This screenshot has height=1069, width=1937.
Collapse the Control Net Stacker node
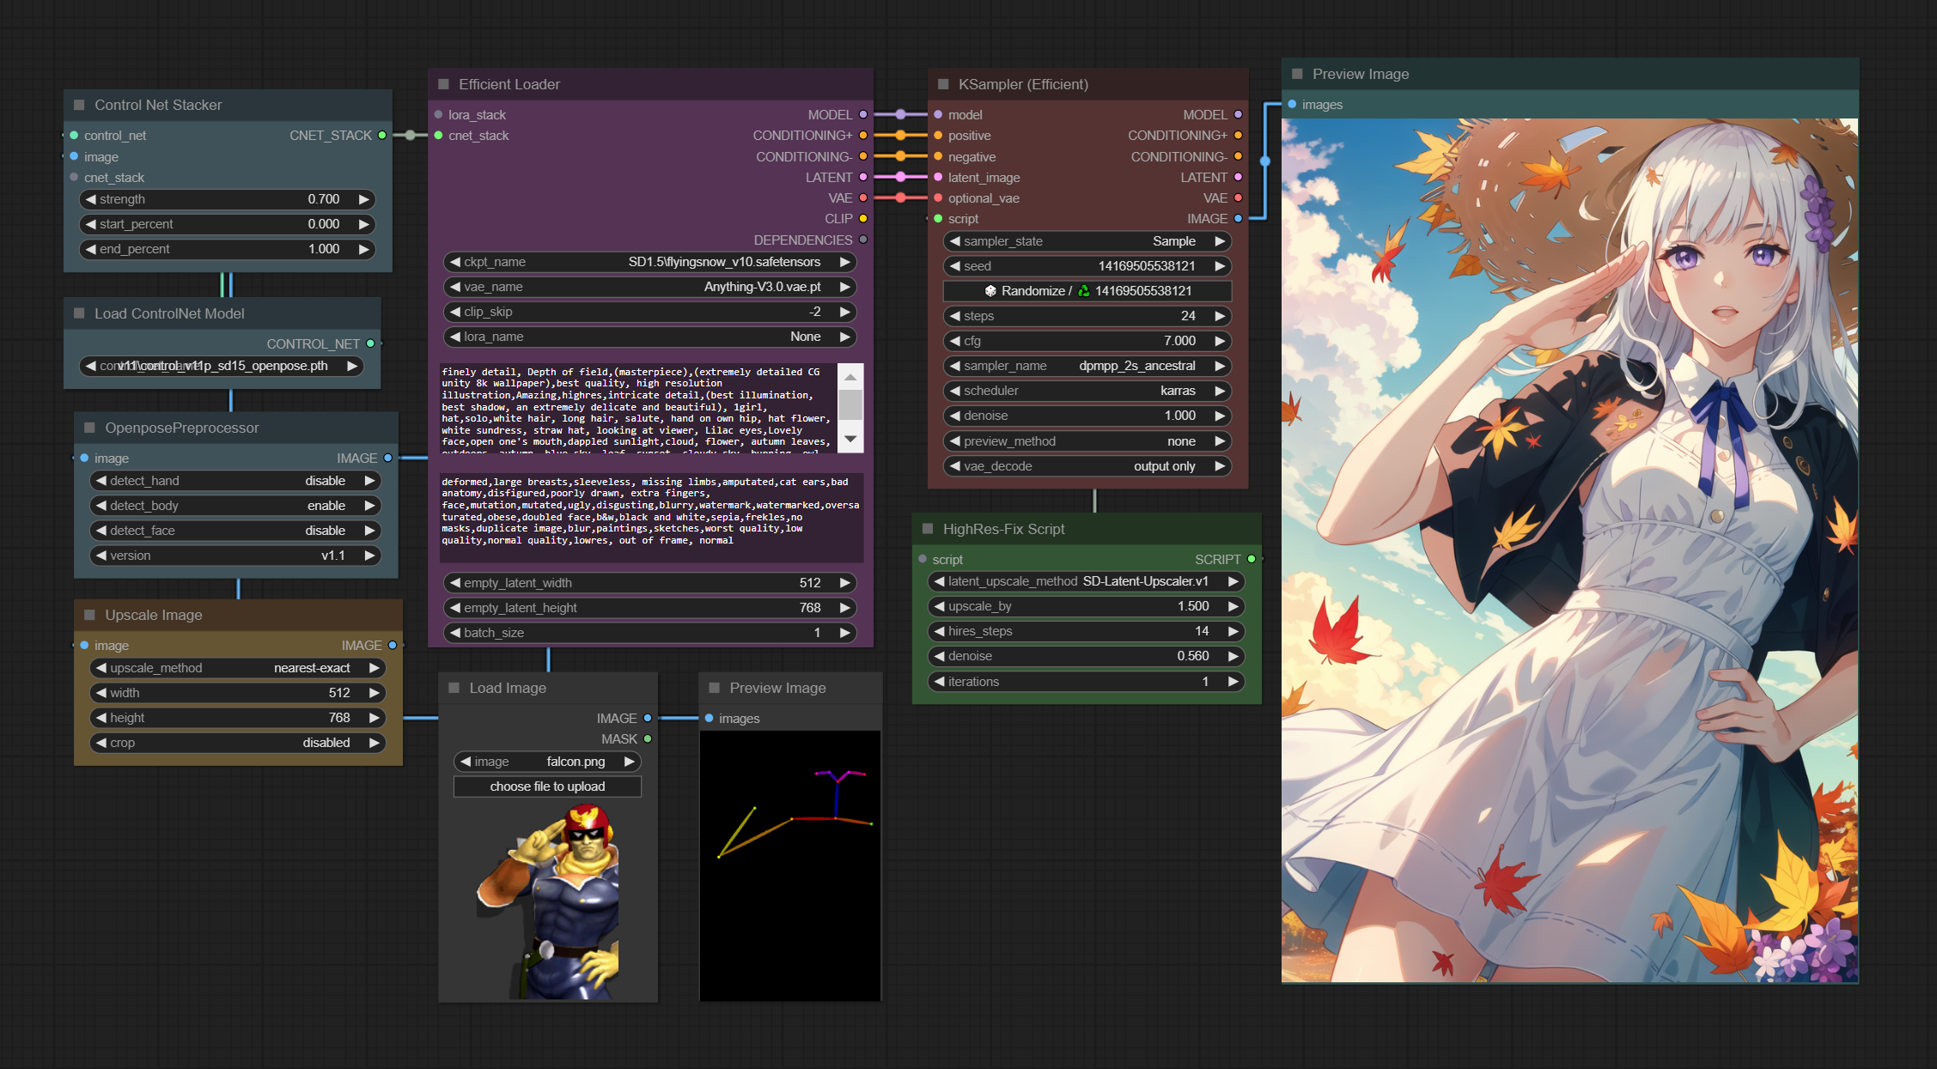(79, 105)
